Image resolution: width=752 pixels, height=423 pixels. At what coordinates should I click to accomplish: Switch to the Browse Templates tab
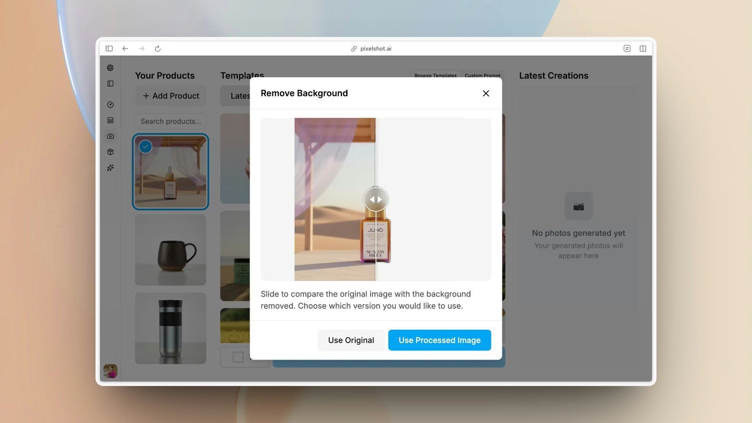pos(435,75)
